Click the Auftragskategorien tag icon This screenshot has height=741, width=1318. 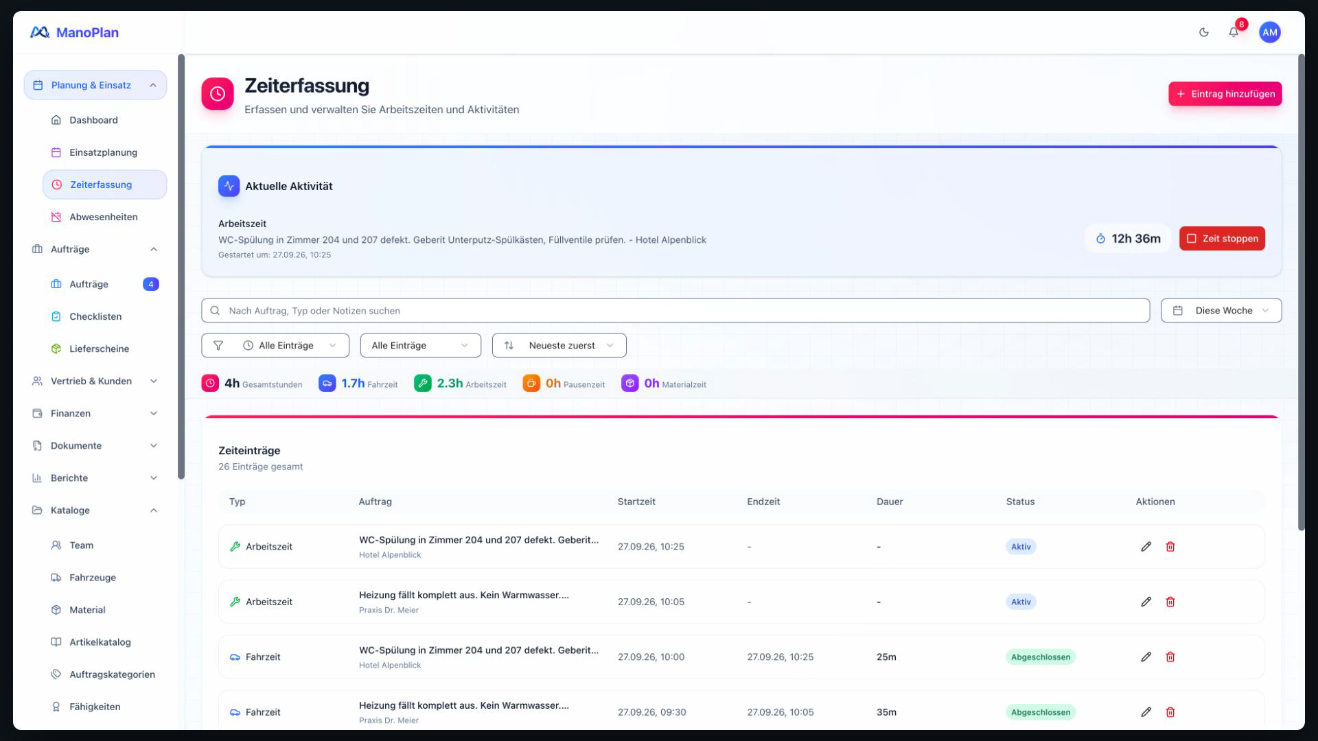pos(56,674)
